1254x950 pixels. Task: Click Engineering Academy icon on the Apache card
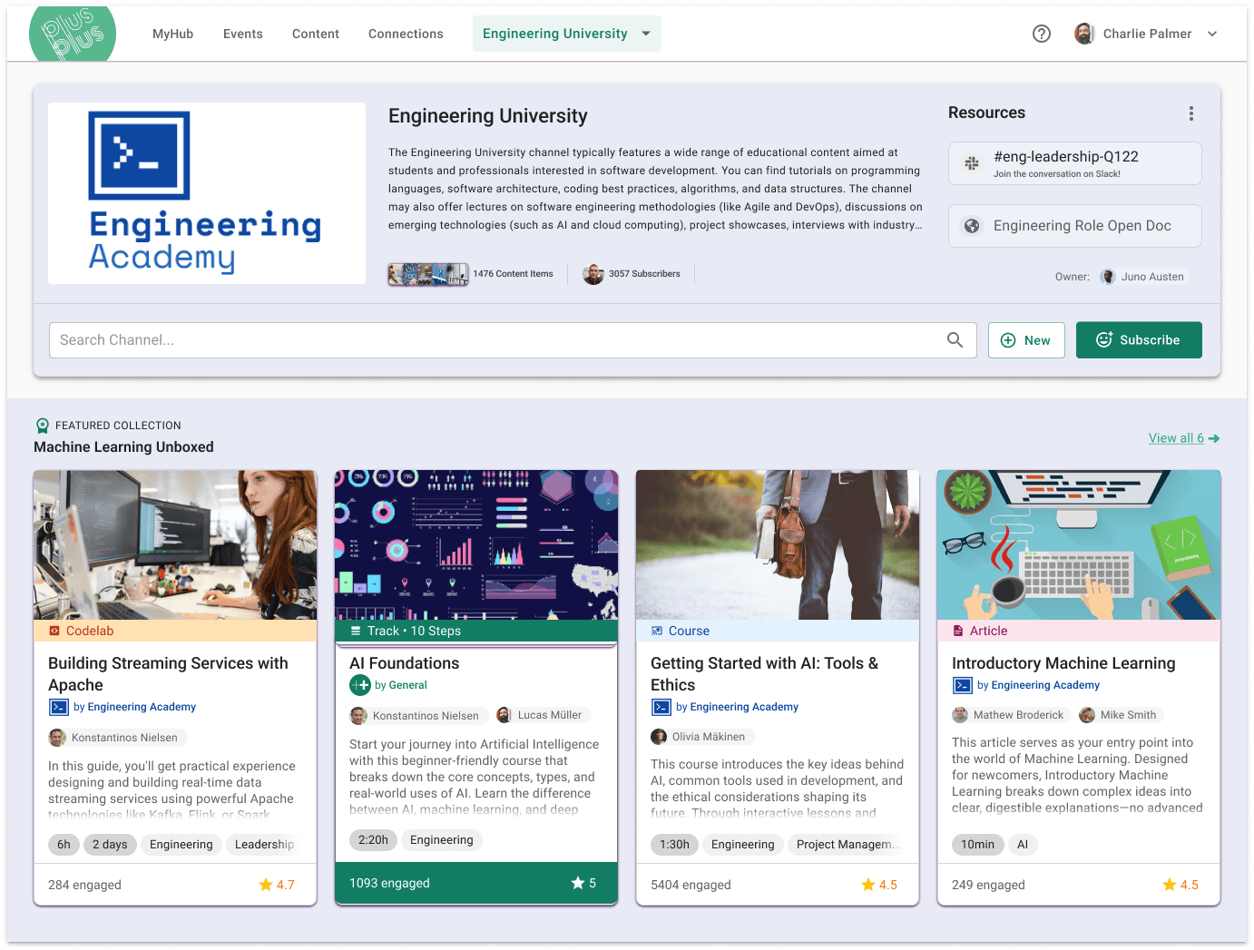click(x=58, y=708)
